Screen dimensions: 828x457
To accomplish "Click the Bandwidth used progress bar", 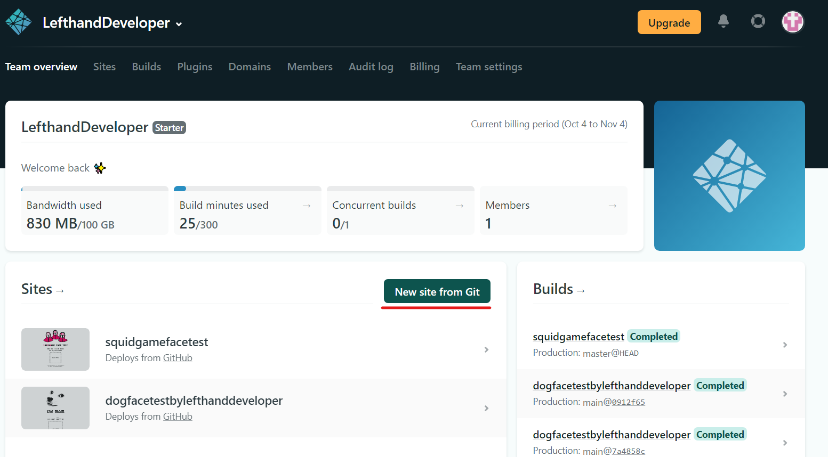I will click(x=95, y=189).
